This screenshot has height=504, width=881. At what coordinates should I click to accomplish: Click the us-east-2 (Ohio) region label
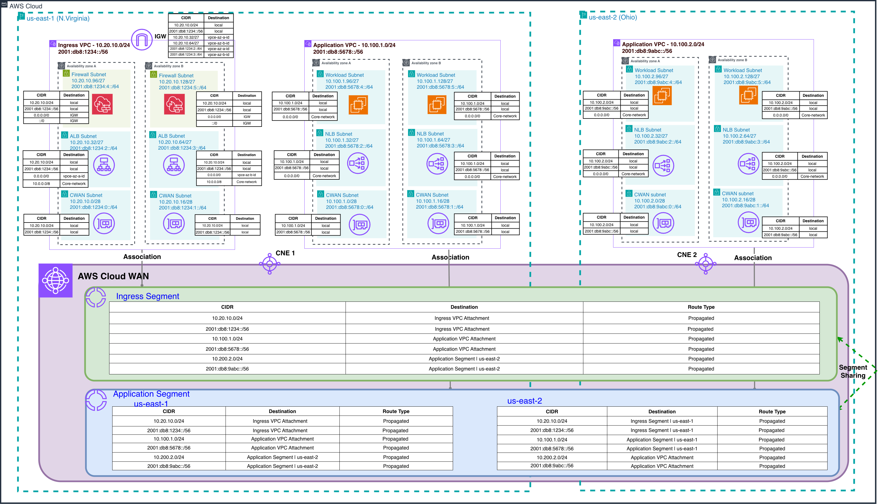[x=613, y=17]
